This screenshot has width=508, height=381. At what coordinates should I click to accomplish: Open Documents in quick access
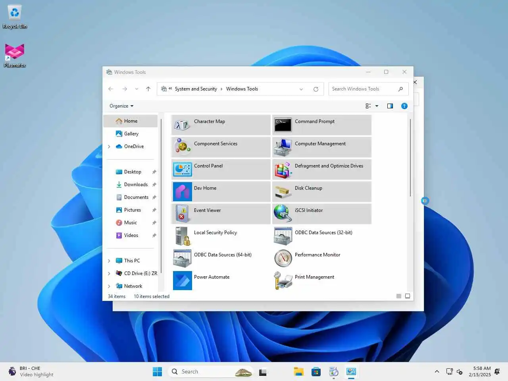click(131, 197)
